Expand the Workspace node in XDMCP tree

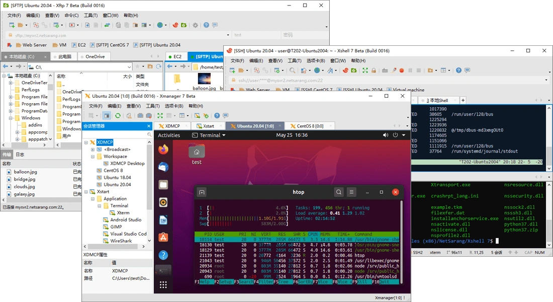(x=93, y=157)
